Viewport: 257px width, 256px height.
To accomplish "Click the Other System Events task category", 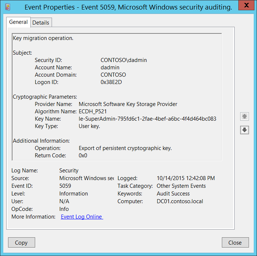I will 181,186.
